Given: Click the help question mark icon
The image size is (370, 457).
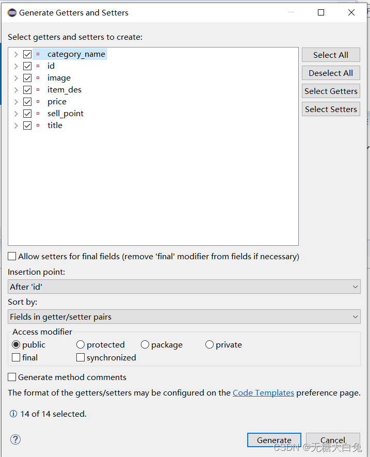Looking at the screenshot, I should point(15,439).
